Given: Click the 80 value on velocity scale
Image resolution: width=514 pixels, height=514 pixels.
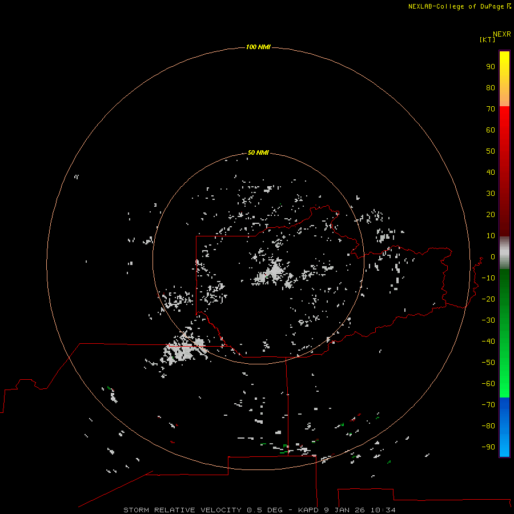Looking at the screenshot, I should point(491,87).
